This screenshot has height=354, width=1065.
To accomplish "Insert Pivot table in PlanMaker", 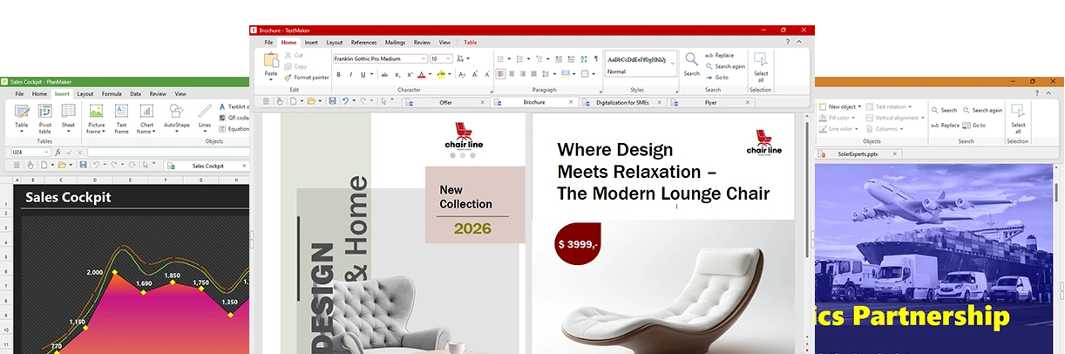I will 44,117.
